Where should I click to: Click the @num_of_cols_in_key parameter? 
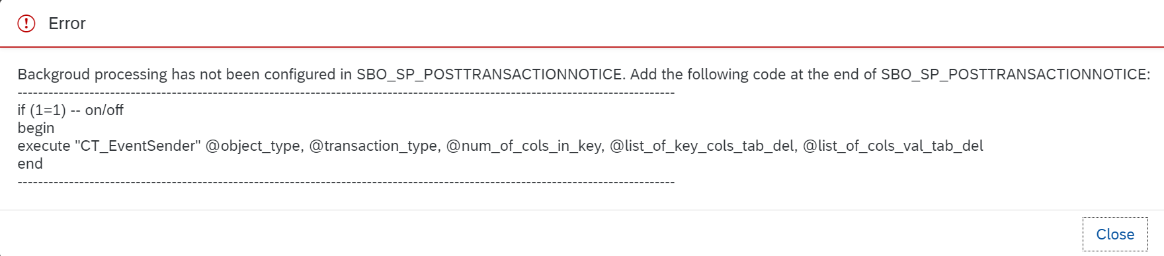(x=525, y=146)
